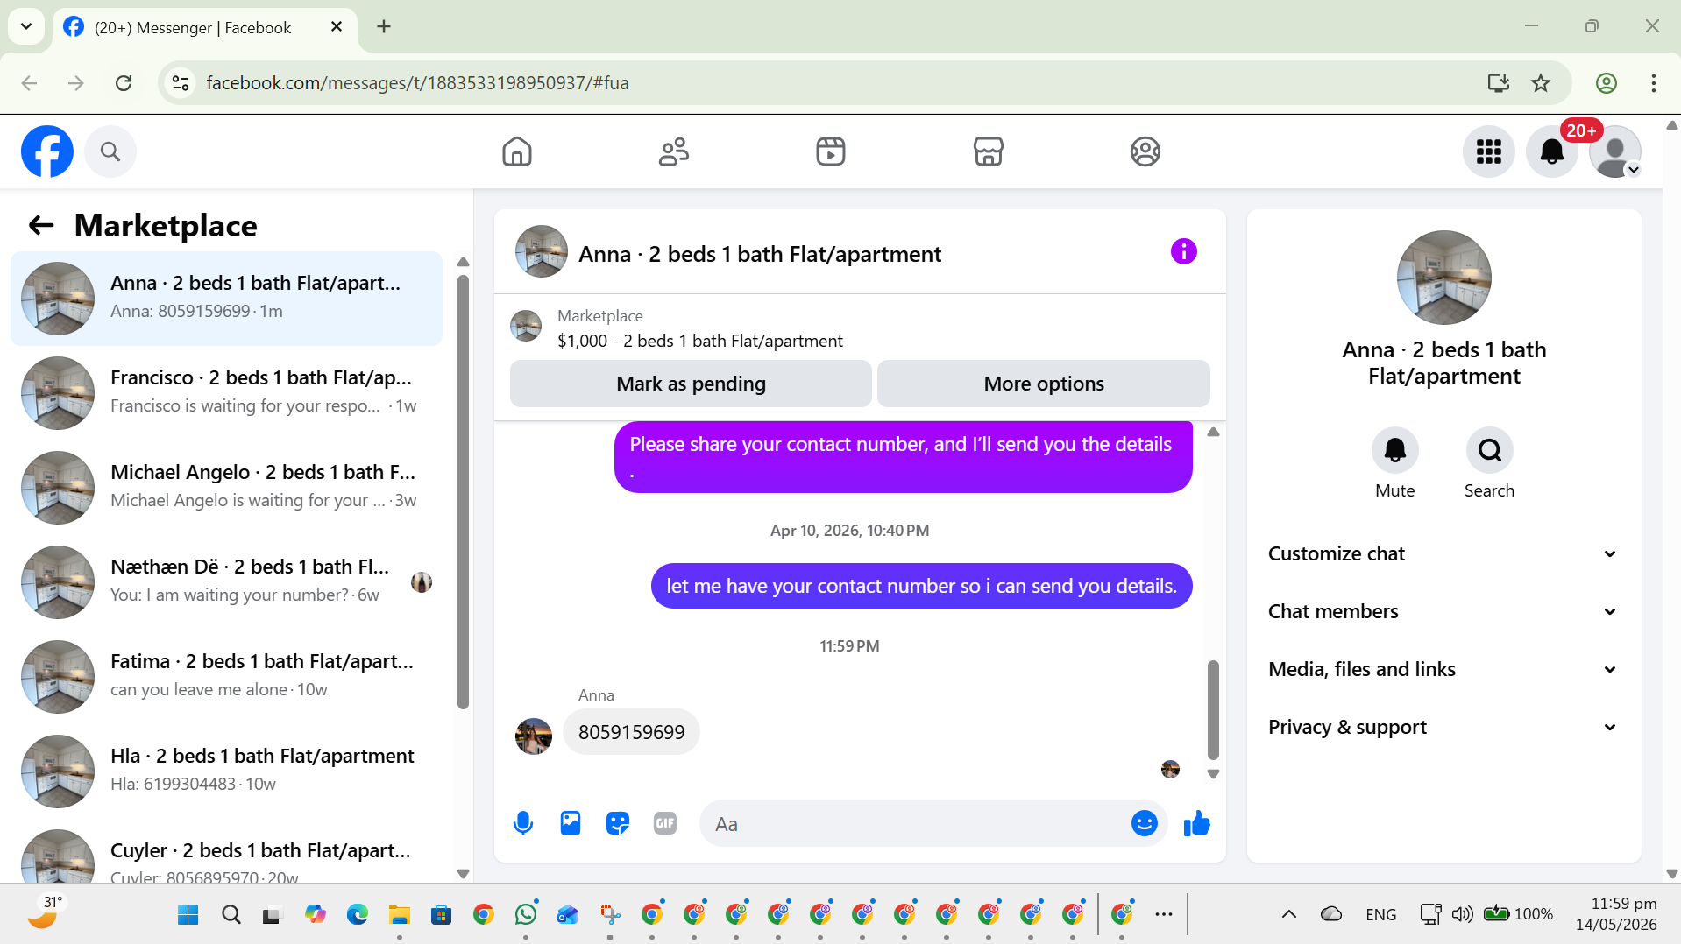Screen dimensions: 1681x944
Task: Open a new browser tab
Action: (x=384, y=26)
